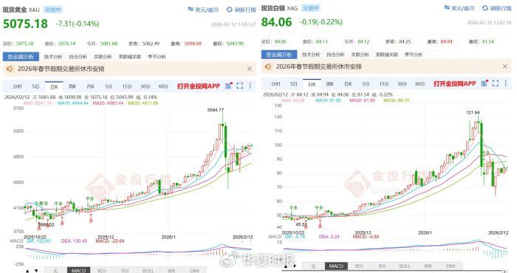This screenshot has height=273, width=517.
Task: Click the 打开金投网APP link in the gold panel
Action: [199, 86]
